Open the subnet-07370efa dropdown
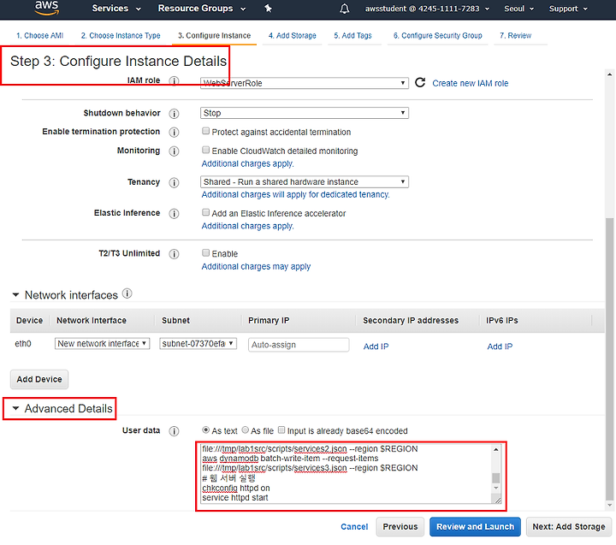616x545 pixels. pos(198,343)
